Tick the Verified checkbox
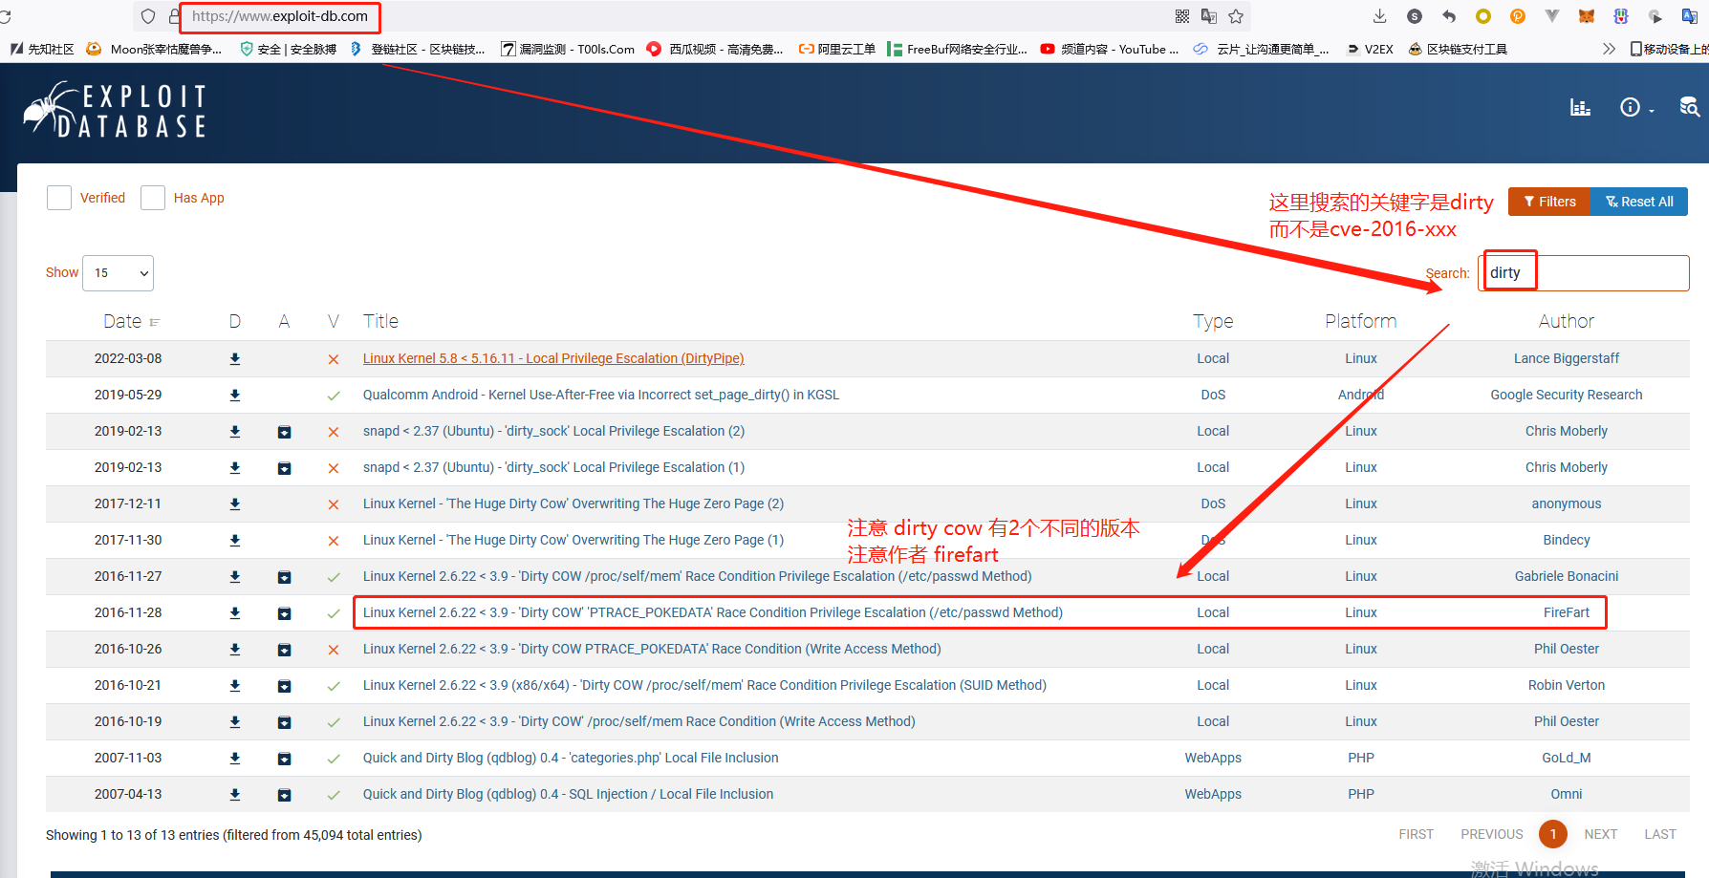This screenshot has width=1709, height=878. click(59, 198)
